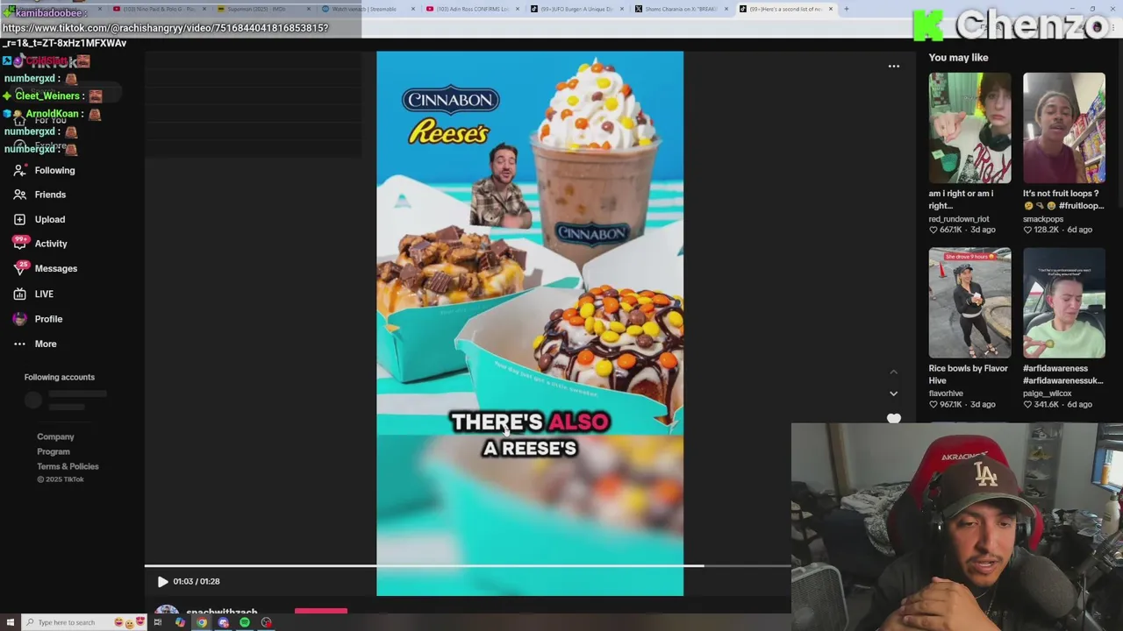Open paige__wilcox creator profile link

click(x=1048, y=393)
